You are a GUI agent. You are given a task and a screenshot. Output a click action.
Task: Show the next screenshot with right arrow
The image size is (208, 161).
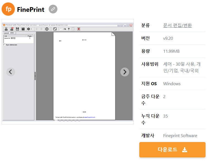pyautogui.click(x=124, y=72)
